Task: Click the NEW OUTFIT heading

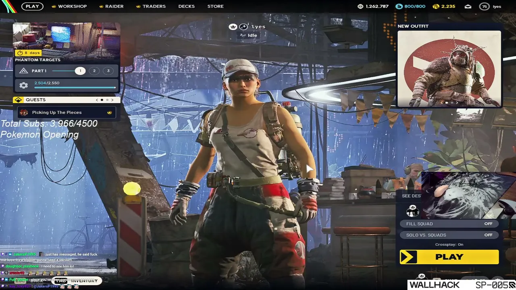Action: (x=413, y=26)
